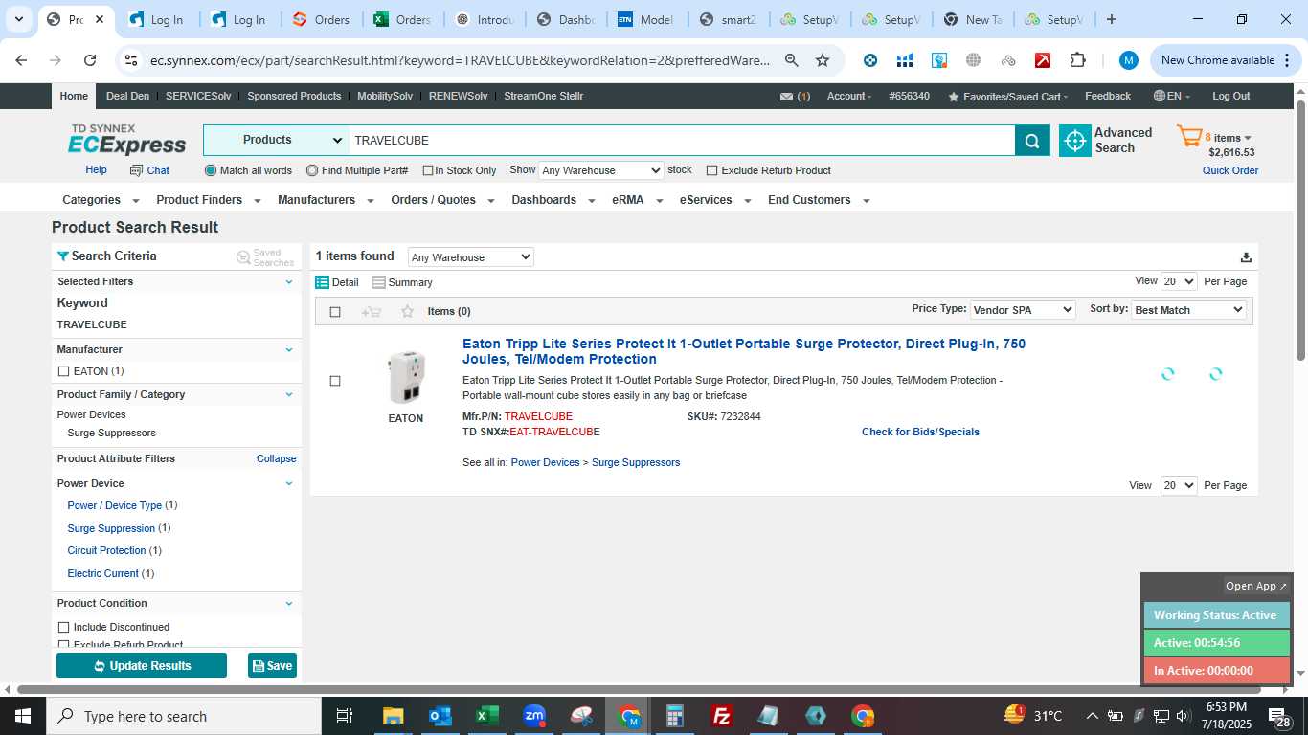Collapse the Power Device filter section
Image resolution: width=1308 pixels, height=735 pixels.
coord(289,483)
